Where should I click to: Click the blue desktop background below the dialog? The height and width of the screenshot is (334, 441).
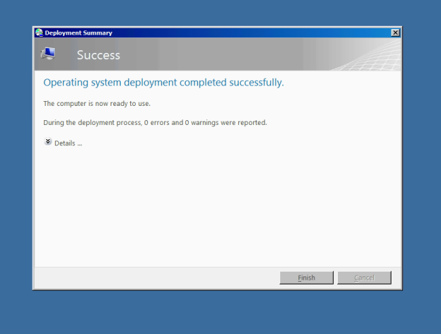pyautogui.click(x=217, y=312)
